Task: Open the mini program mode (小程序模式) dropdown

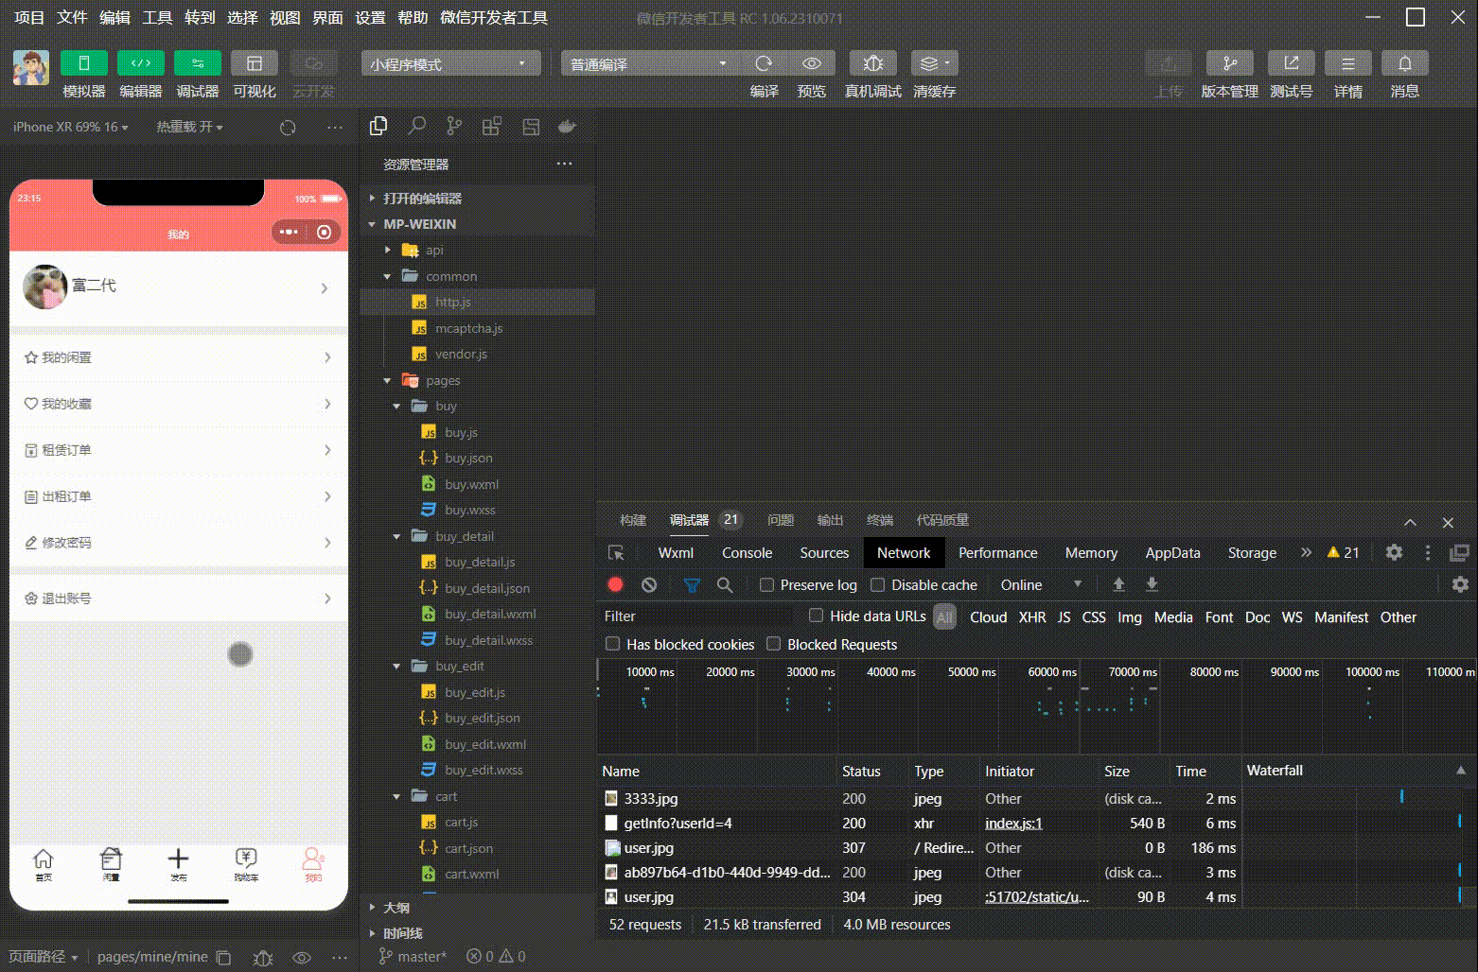Action: click(x=450, y=63)
